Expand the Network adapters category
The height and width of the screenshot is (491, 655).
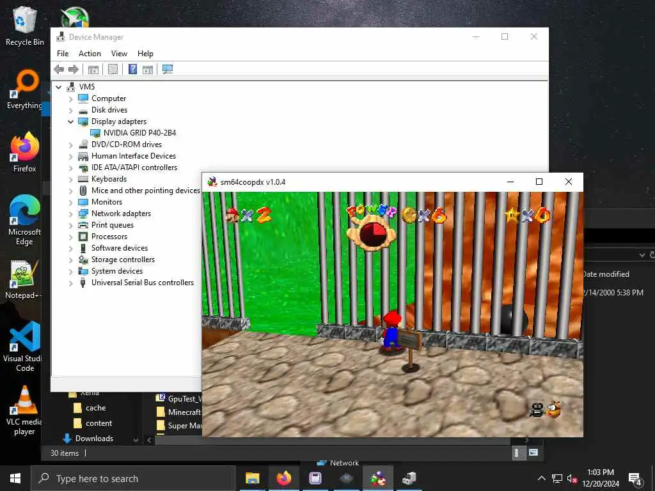[70, 214]
